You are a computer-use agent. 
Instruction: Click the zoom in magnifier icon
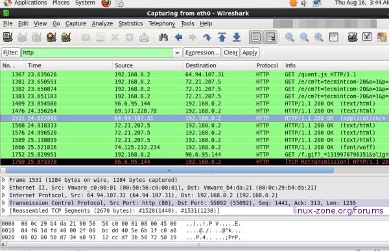tap(290, 38)
